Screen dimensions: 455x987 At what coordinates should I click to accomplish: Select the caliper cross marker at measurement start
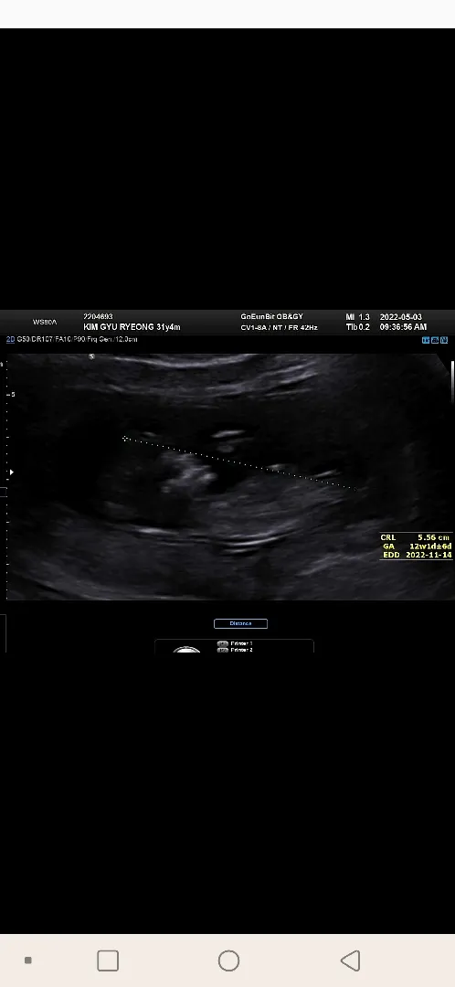[125, 439]
